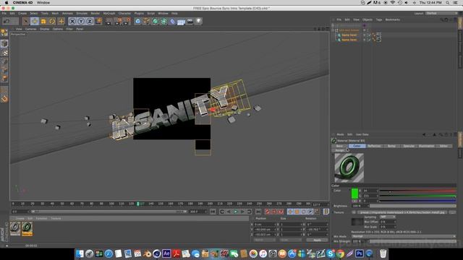The image size is (463, 260).
Task: Toggle the X axis lock
Action: tap(72, 21)
